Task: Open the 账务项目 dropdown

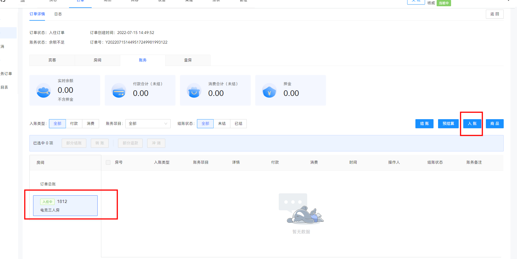Action: click(x=148, y=124)
